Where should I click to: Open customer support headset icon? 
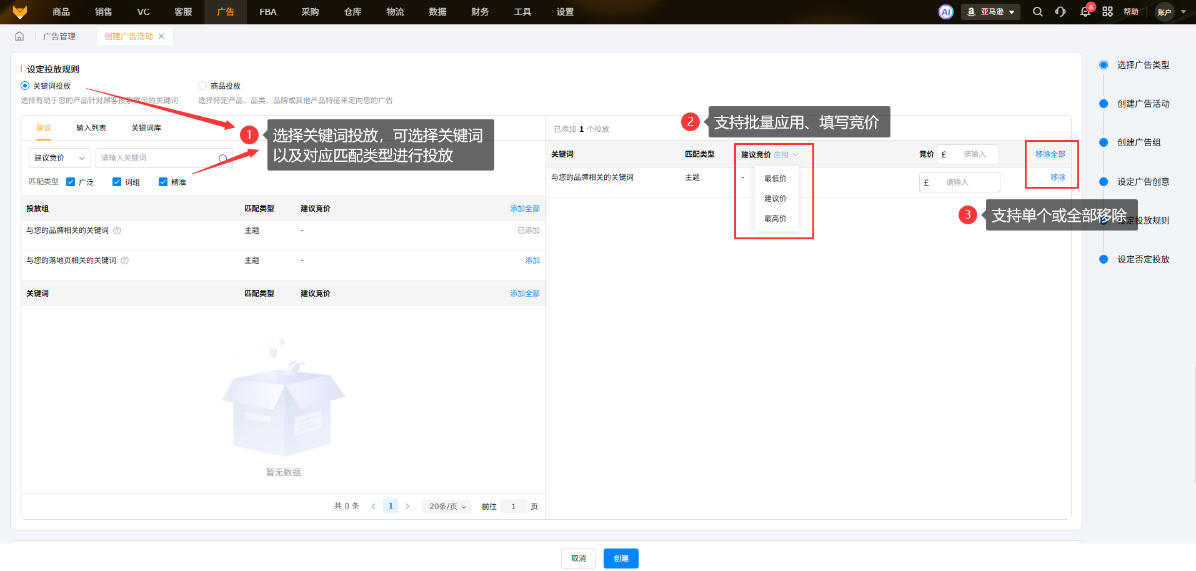tap(1060, 12)
